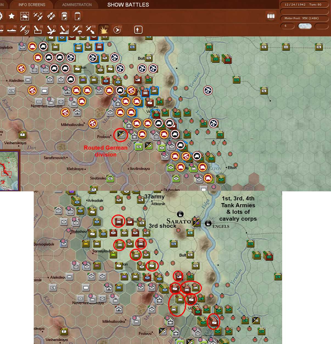Click the multiple aircraft icon in top toolbar
The image size is (331, 344).
tap(38, 16)
